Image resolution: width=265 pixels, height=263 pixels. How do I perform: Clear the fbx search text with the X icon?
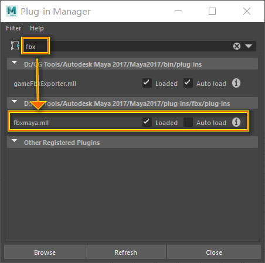coord(237,46)
